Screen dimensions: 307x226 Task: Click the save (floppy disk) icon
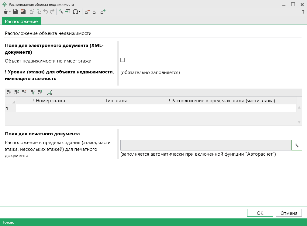pos(15,12)
